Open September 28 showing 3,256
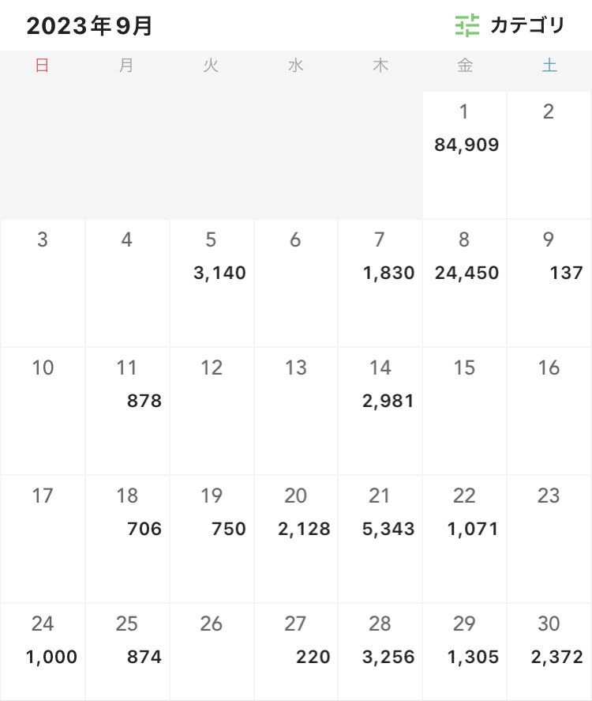592x701 pixels. coord(380,652)
